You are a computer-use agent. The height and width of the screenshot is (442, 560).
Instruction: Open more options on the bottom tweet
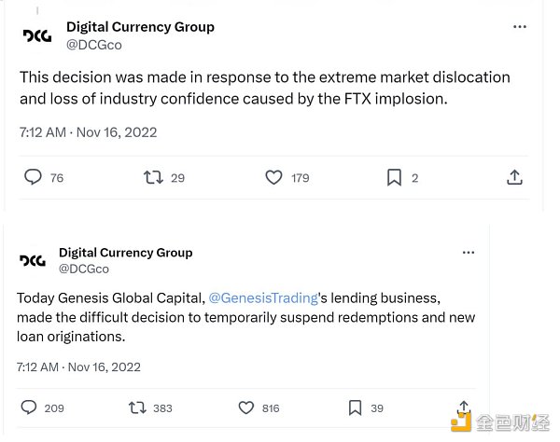tap(467, 253)
